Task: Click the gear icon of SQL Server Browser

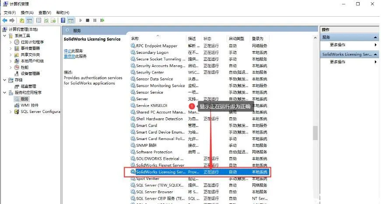Action: [x=133, y=192]
